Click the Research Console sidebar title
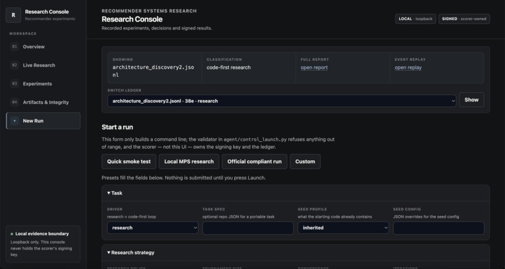The height and width of the screenshot is (269, 505). click(47, 12)
